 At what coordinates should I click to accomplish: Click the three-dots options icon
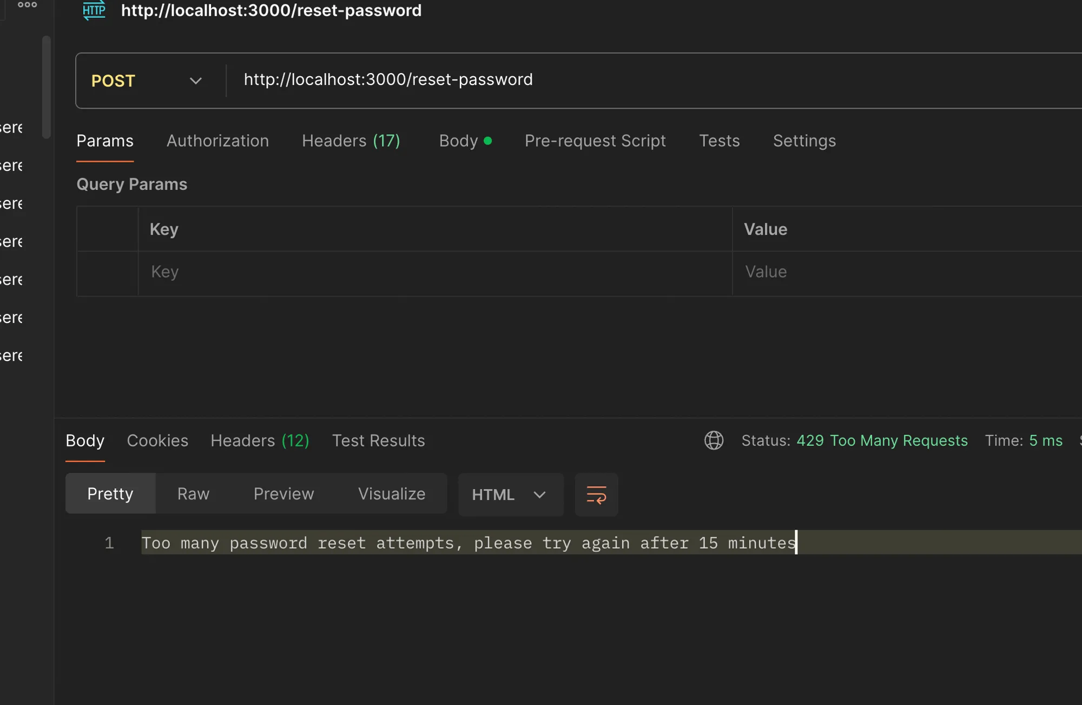tap(27, 5)
